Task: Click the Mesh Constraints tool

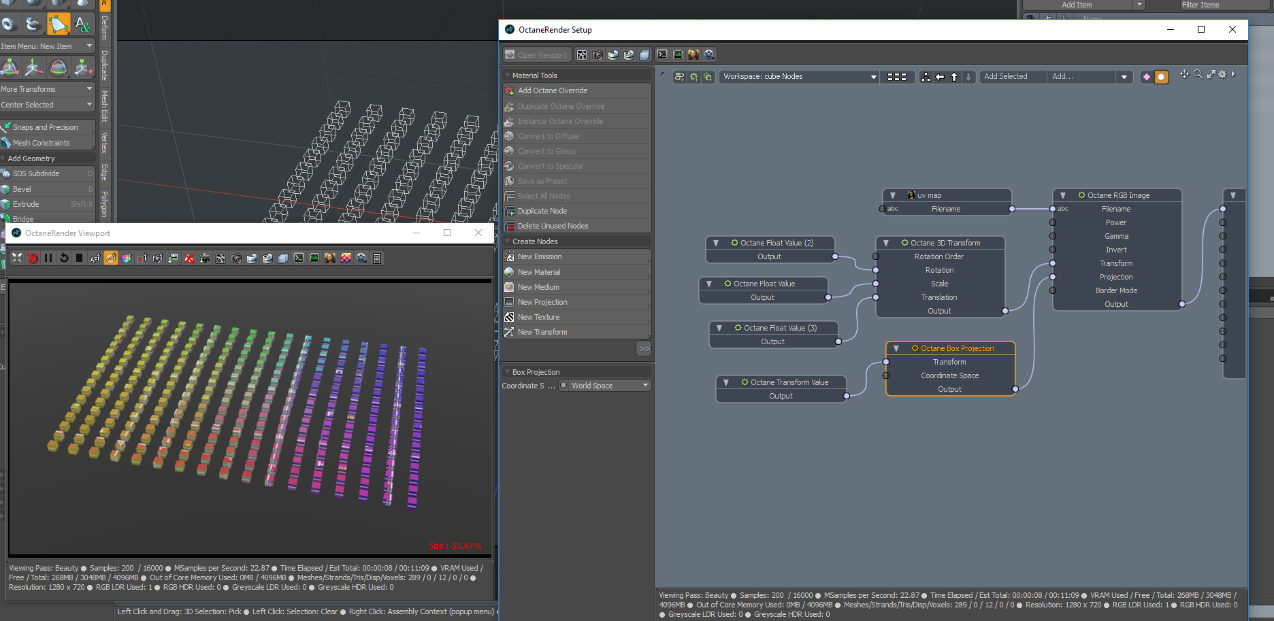Action: pos(48,143)
